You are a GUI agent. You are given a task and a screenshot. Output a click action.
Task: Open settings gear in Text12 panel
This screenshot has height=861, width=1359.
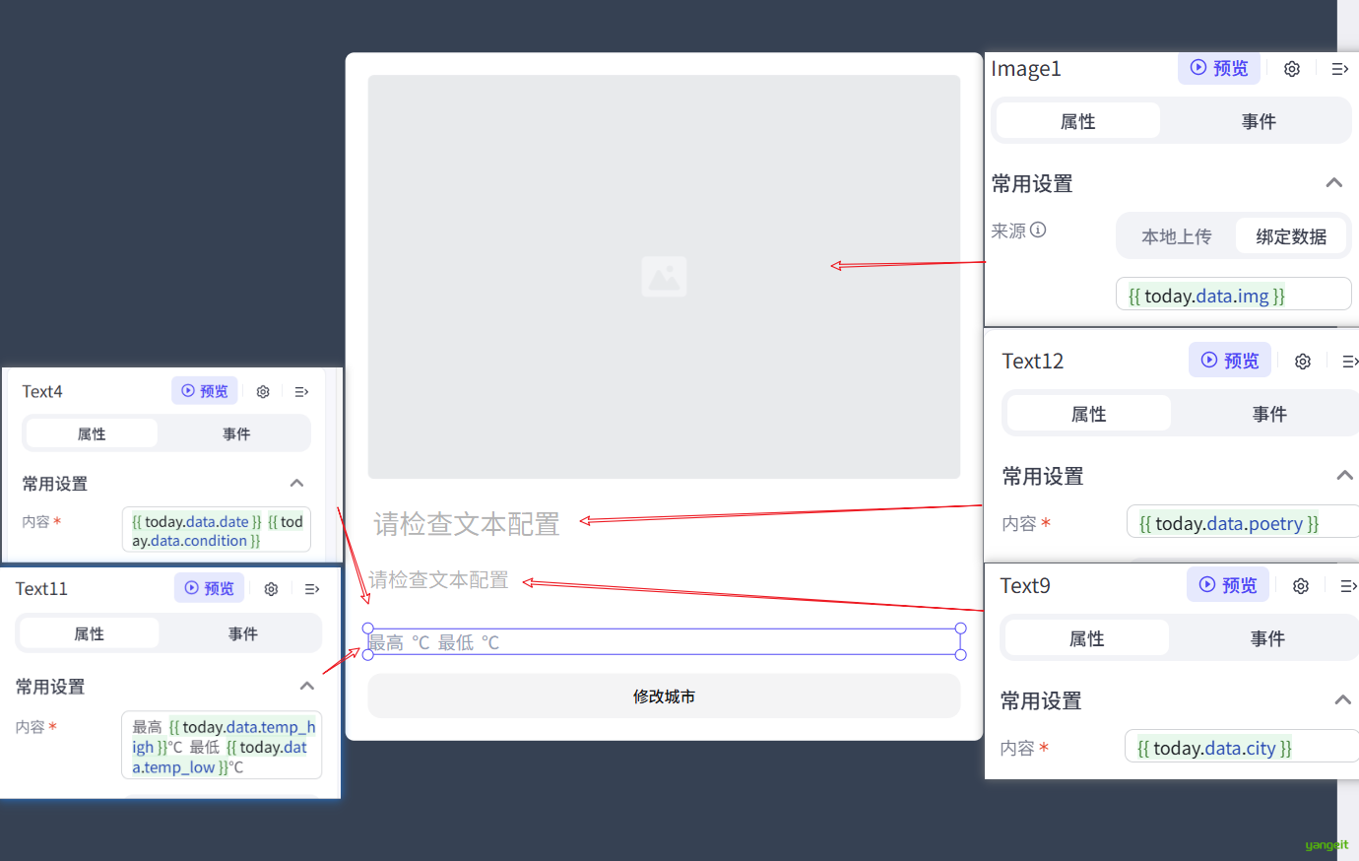[x=1303, y=362]
